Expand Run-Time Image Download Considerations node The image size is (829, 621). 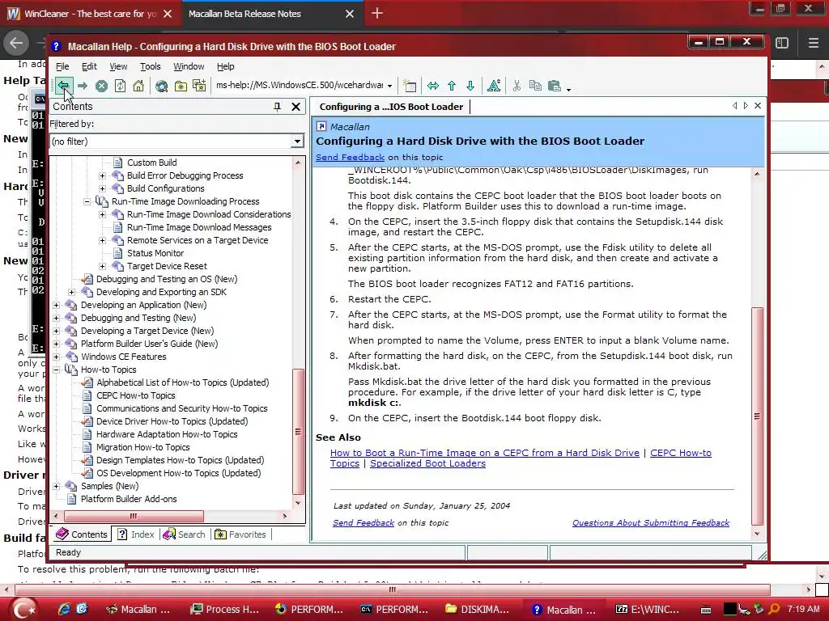pyautogui.click(x=103, y=214)
